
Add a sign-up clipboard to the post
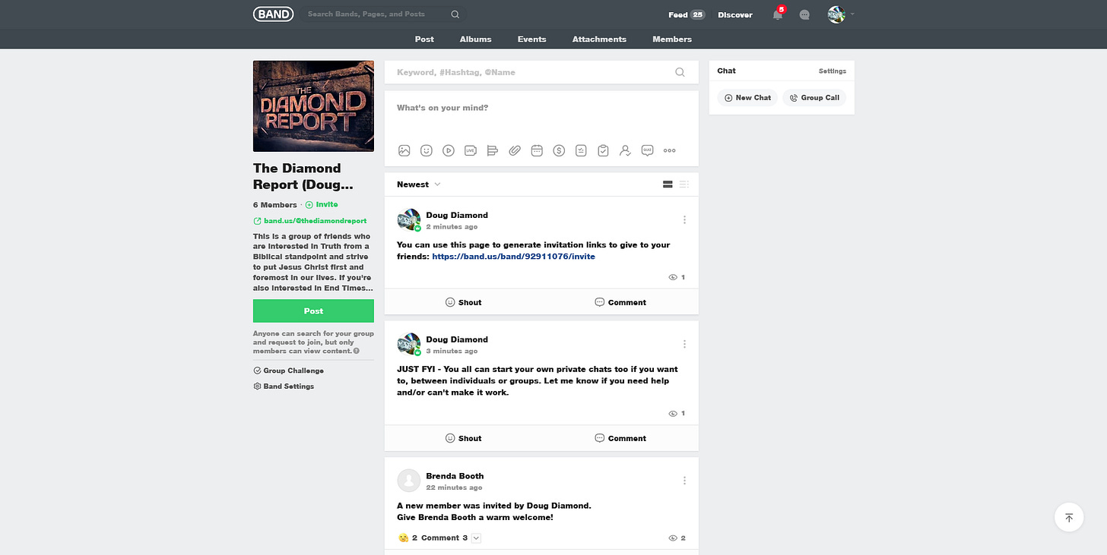click(x=603, y=150)
